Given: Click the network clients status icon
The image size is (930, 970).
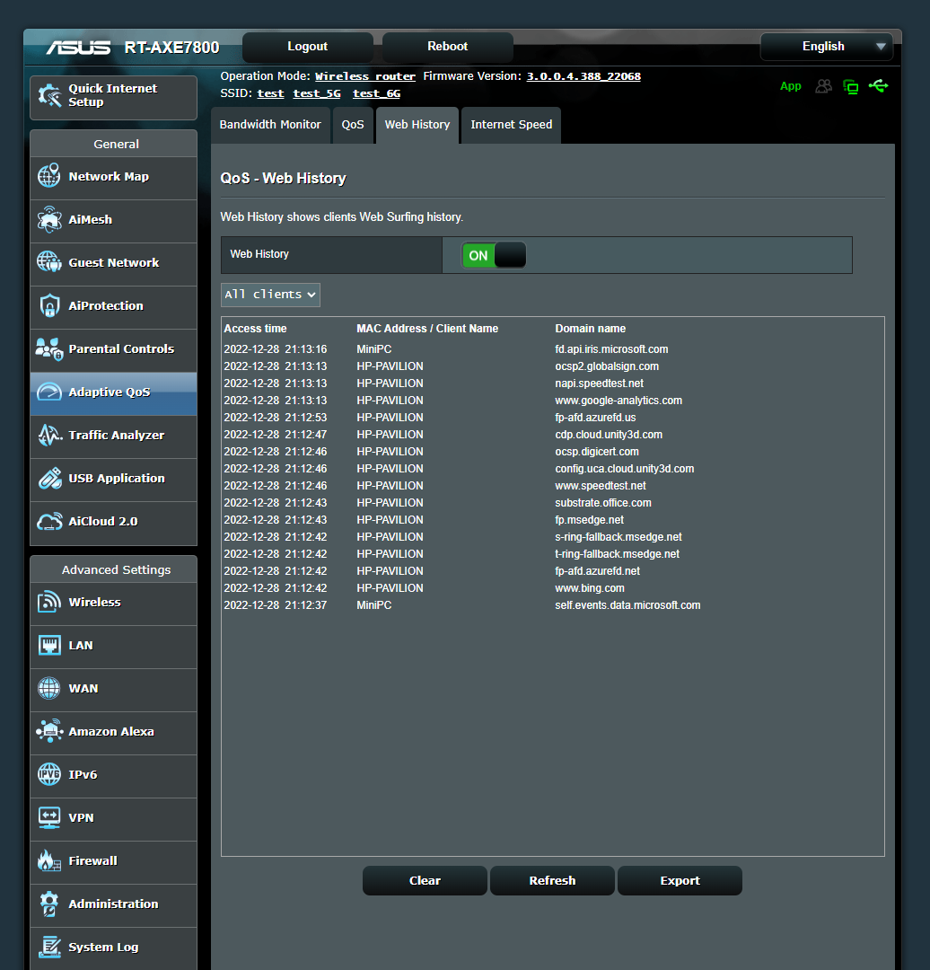Looking at the screenshot, I should pos(851,86).
